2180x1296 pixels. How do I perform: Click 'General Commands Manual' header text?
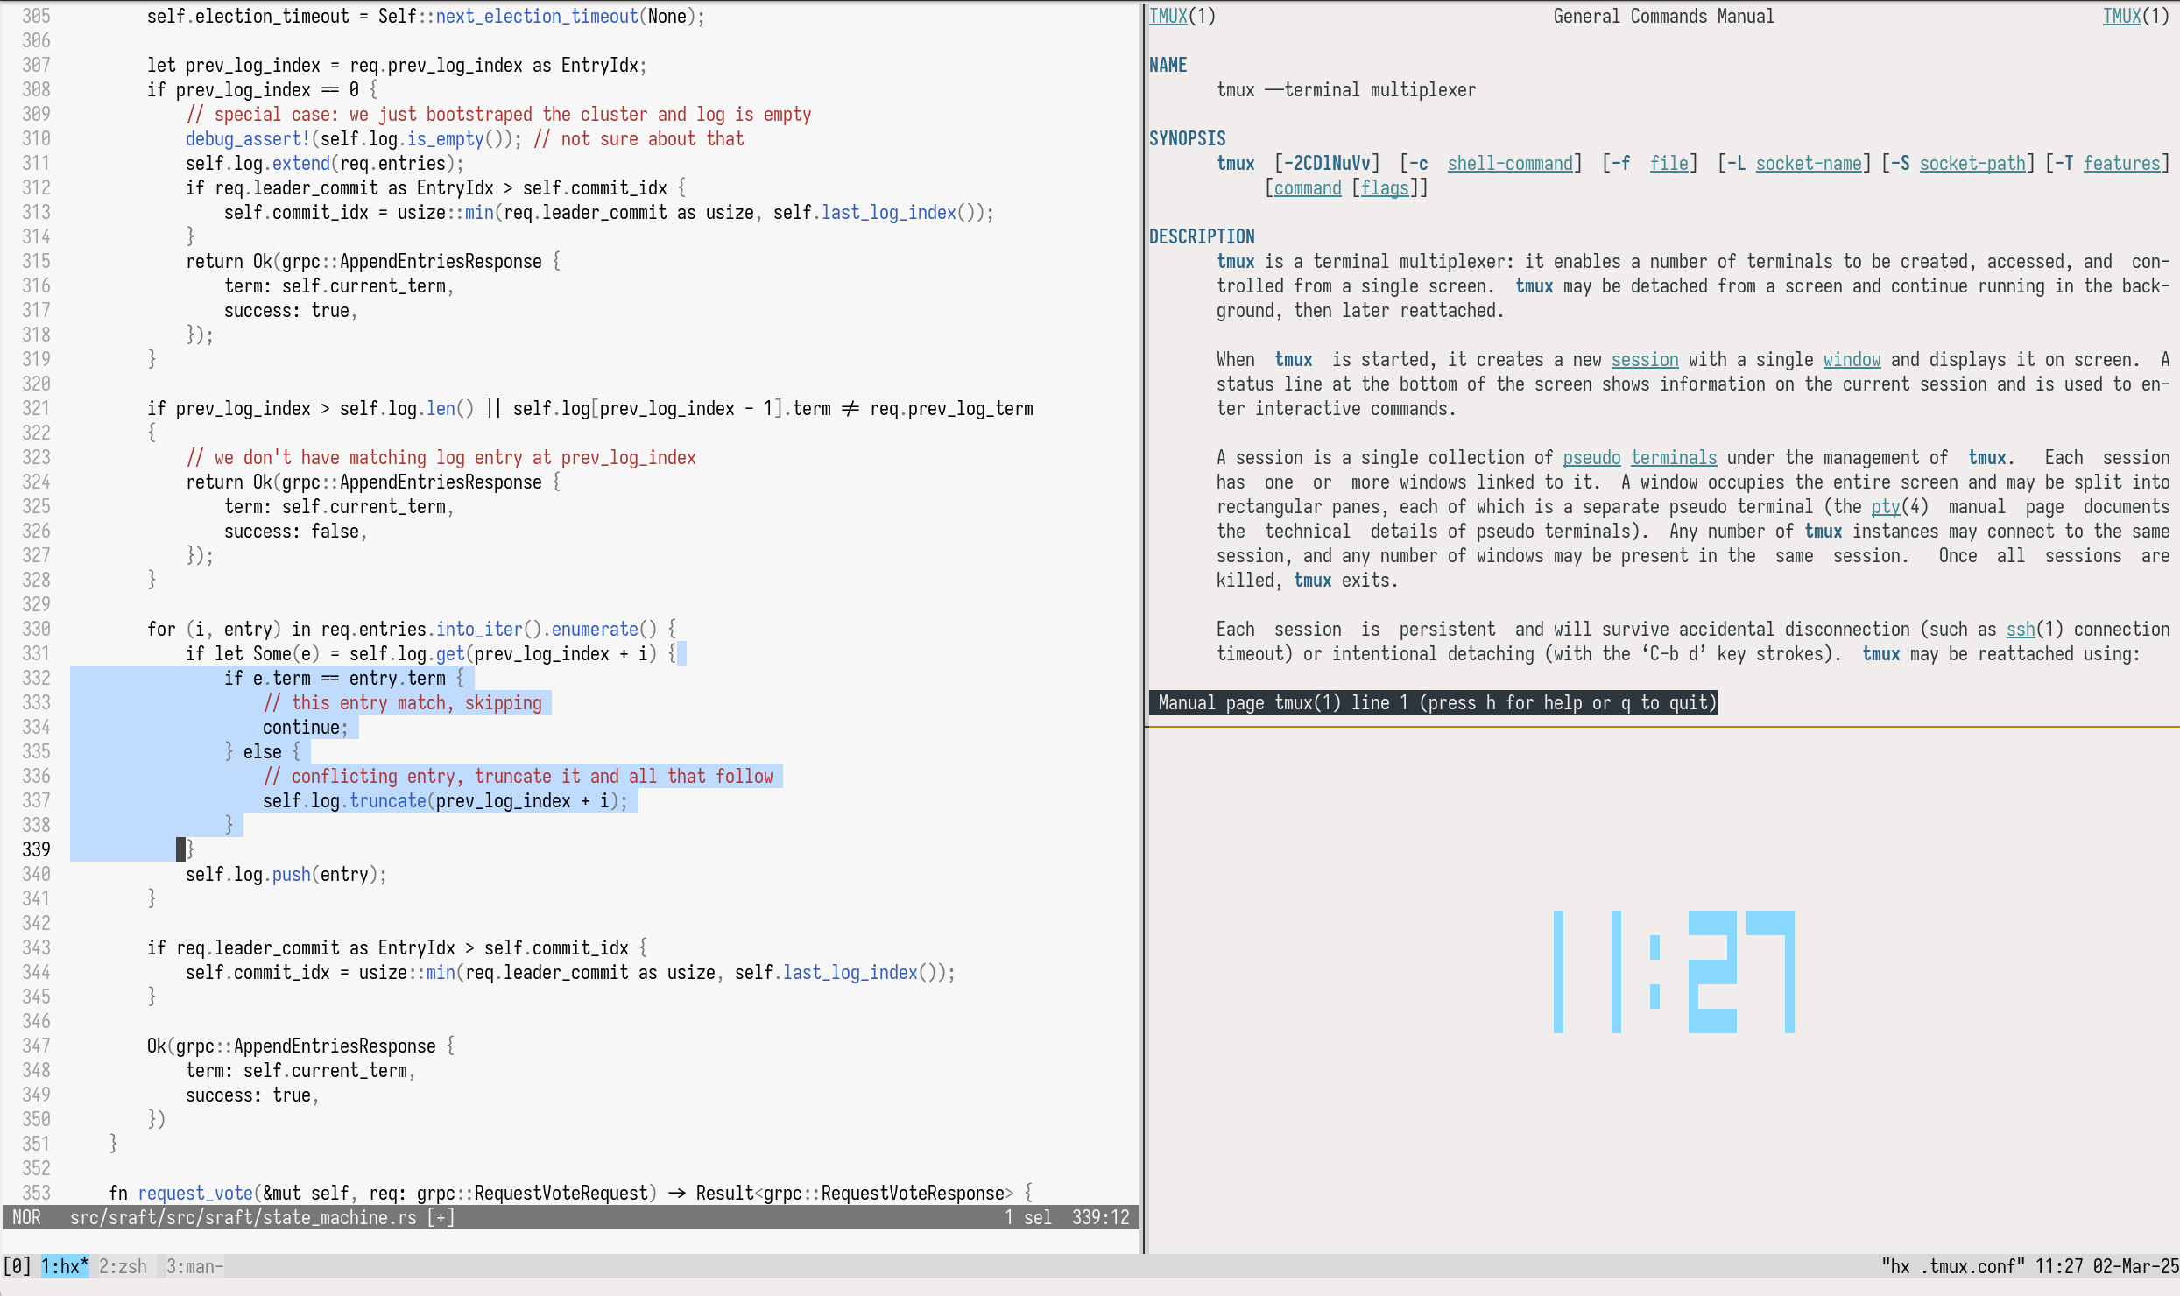[x=1664, y=16]
